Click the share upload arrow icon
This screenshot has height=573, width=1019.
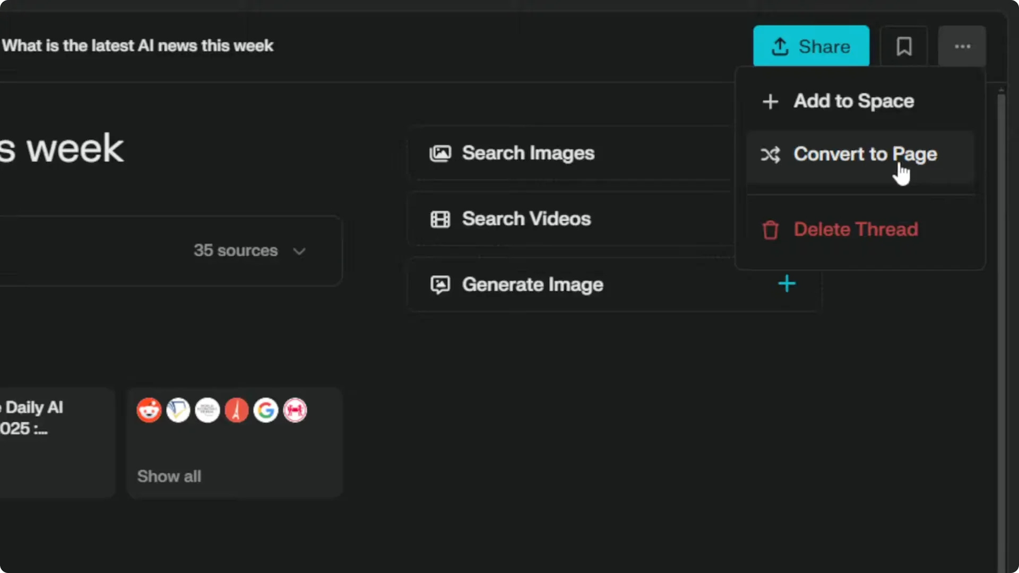[780, 46]
